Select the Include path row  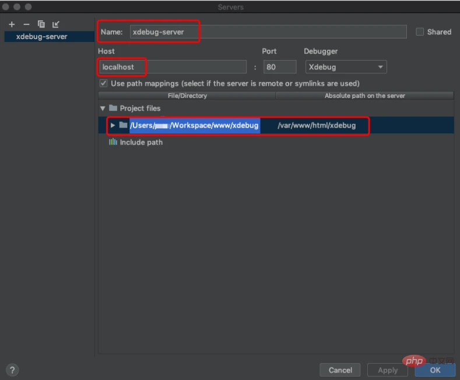point(276,142)
